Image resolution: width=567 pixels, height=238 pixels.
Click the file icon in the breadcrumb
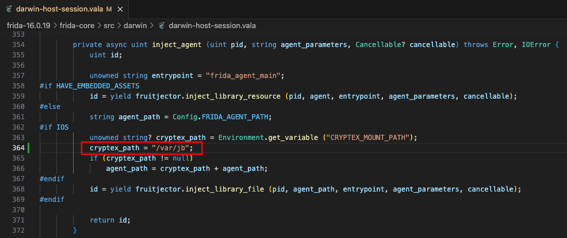(162, 26)
